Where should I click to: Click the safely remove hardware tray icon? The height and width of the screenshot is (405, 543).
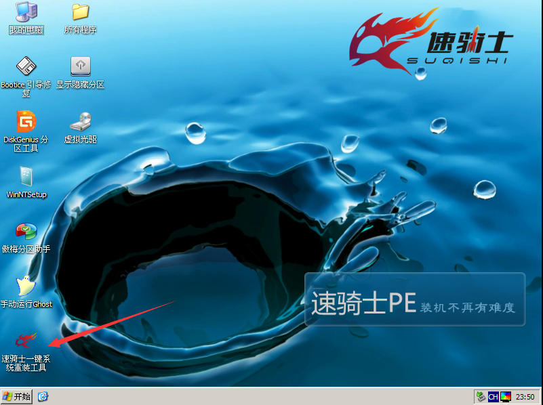tap(481, 396)
